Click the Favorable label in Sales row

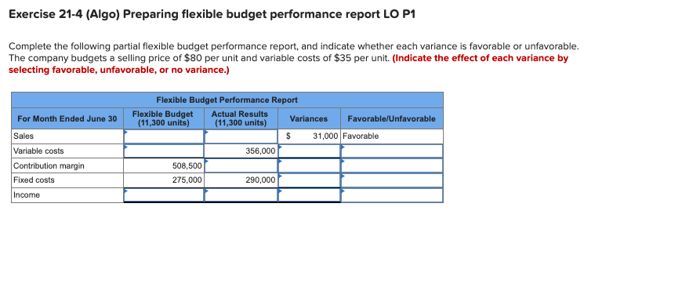pyautogui.click(x=361, y=136)
